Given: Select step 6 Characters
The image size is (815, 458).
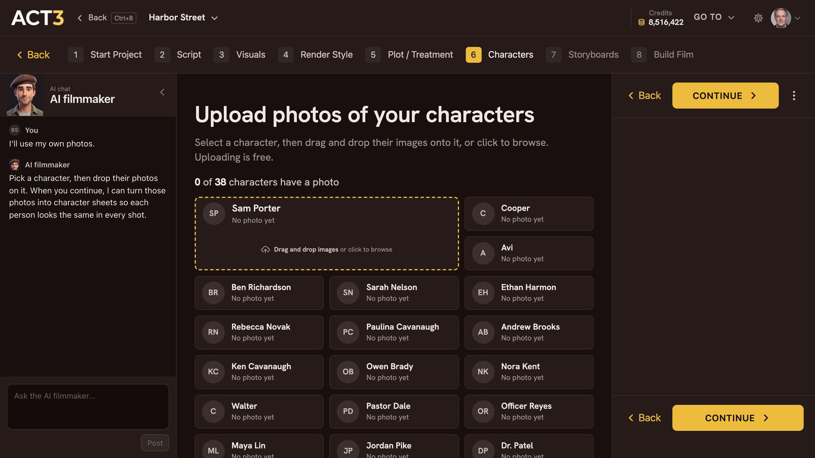Looking at the screenshot, I should click(500, 55).
